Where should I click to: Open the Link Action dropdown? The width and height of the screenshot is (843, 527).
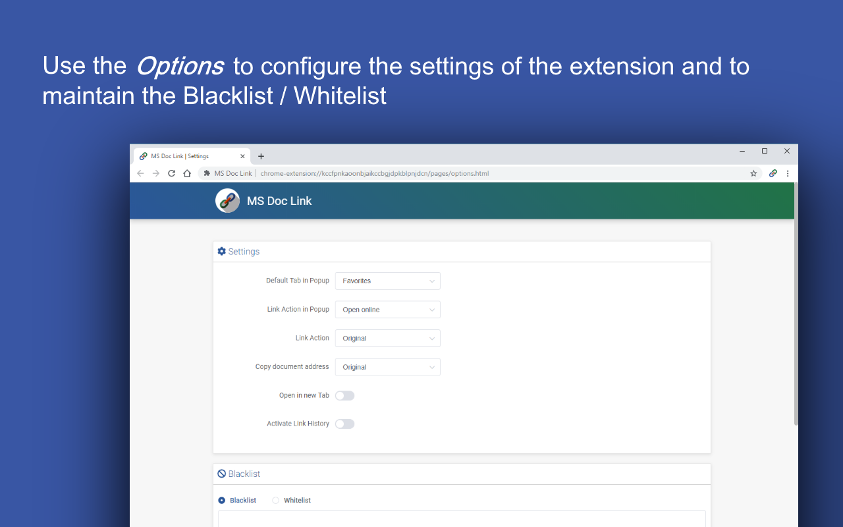387,338
